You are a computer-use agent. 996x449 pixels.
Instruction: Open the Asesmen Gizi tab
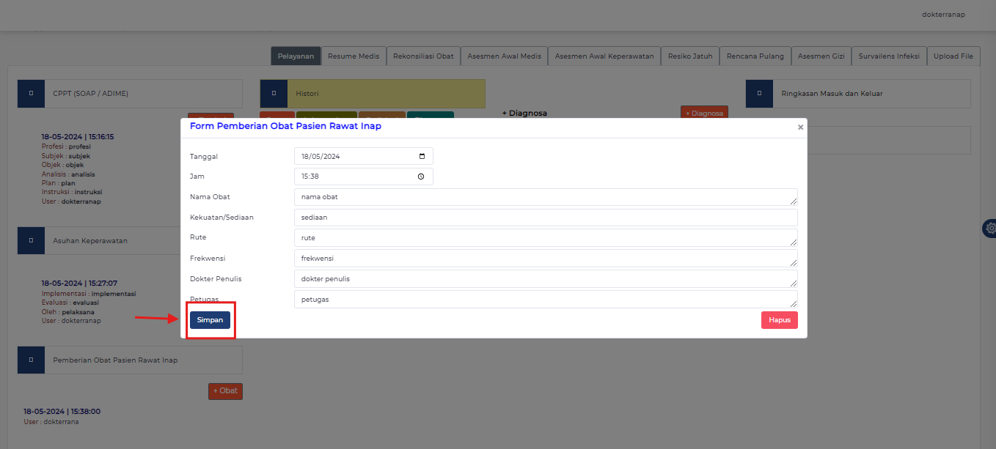click(x=821, y=56)
